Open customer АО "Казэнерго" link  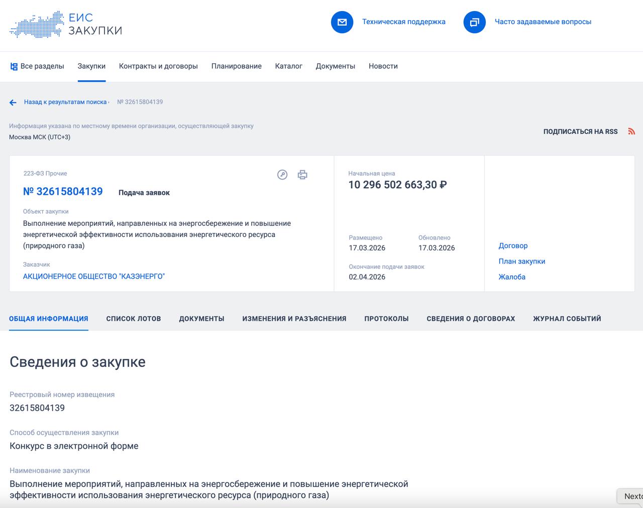94,277
